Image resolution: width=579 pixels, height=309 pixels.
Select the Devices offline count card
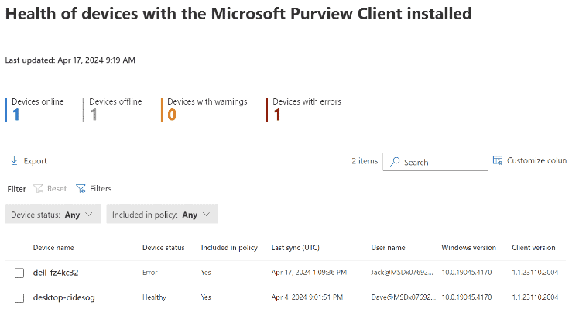[x=112, y=109]
